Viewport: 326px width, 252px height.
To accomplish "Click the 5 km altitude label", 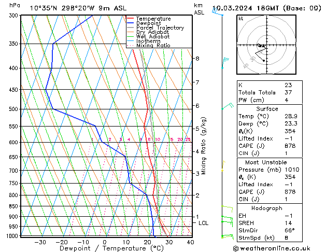I will click(197, 129).
